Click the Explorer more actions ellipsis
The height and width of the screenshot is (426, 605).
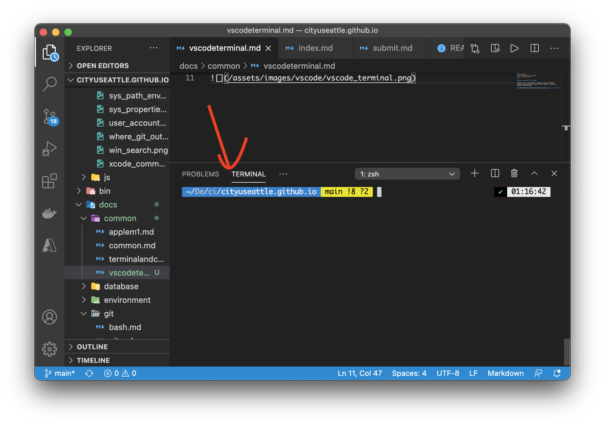point(154,48)
